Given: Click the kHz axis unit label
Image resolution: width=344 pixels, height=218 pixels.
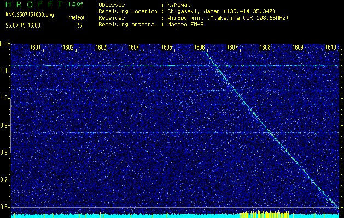Looking at the screenshot, I should [x=5, y=44].
